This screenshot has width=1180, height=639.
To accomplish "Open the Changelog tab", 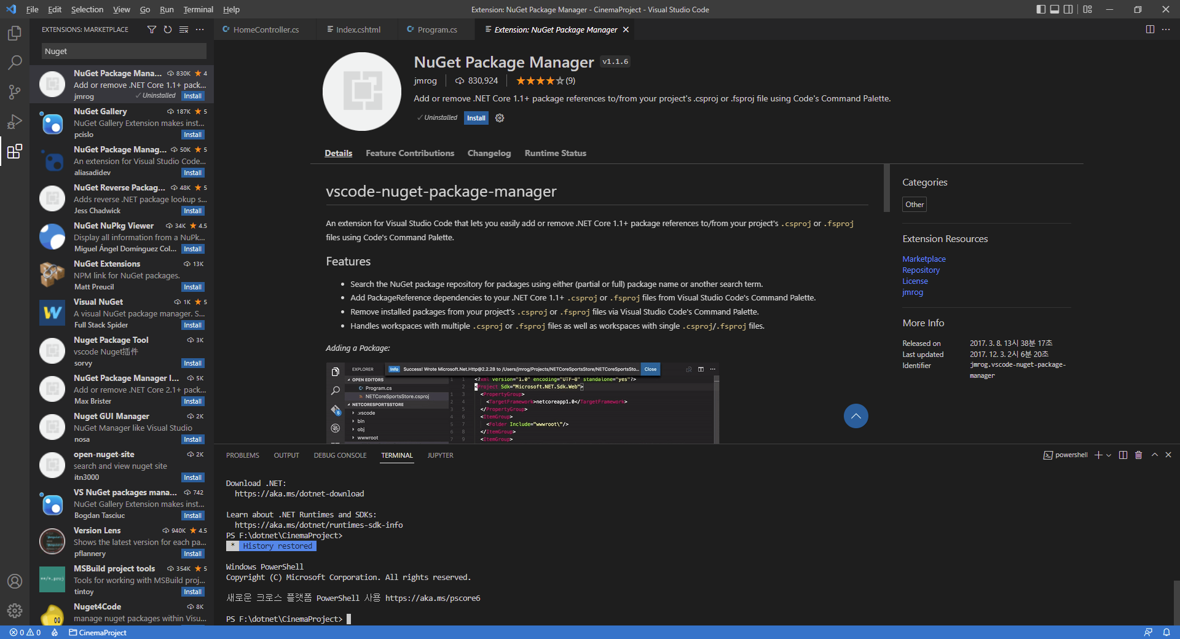I will pos(489,153).
